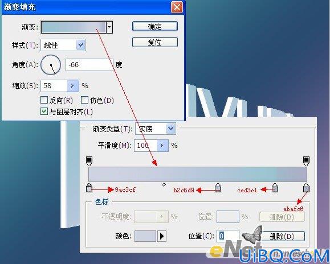The height and width of the screenshot is (264, 330).
Task: Open the gradient preview picker
Action: tap(74, 27)
